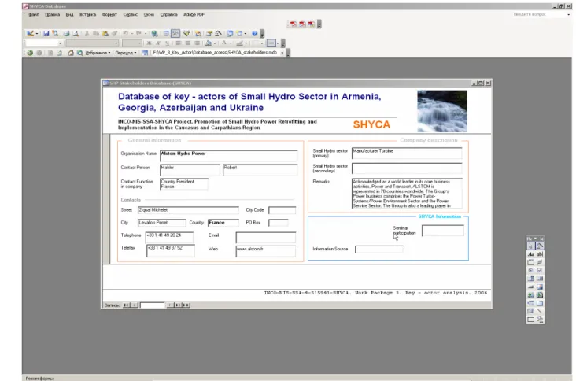The width and height of the screenshot is (576, 381).
Task: Click the Font color A icon
Action: (x=224, y=43)
